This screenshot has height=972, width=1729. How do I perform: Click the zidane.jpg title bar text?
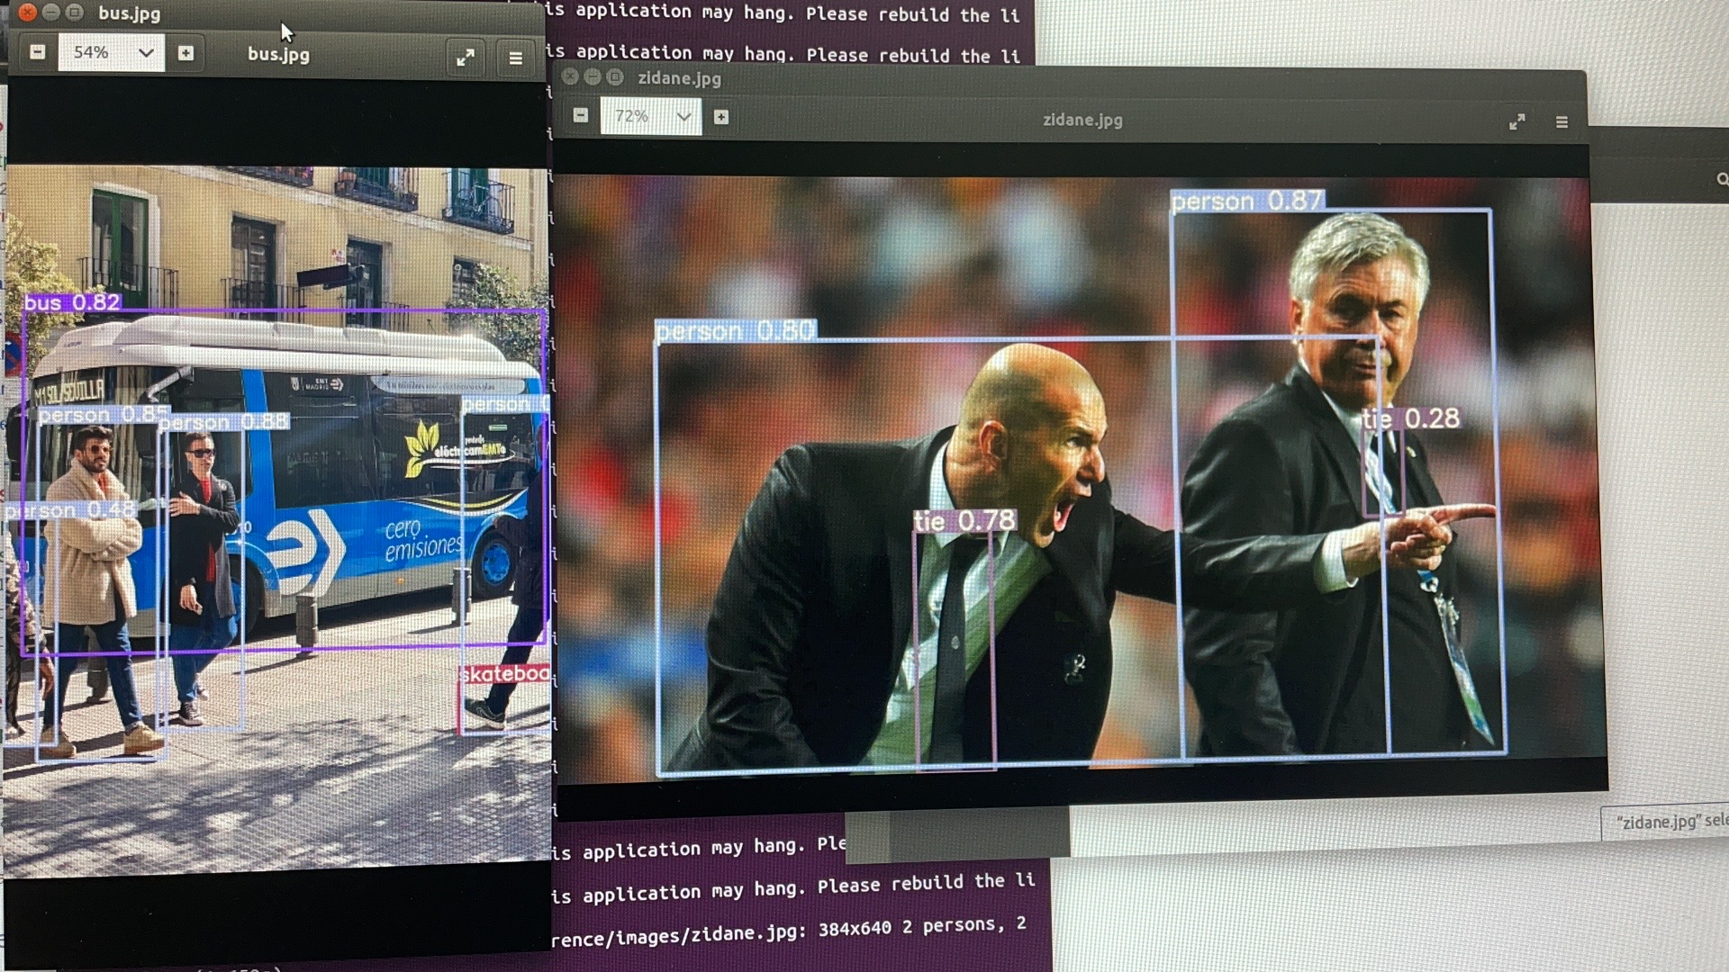click(x=679, y=78)
